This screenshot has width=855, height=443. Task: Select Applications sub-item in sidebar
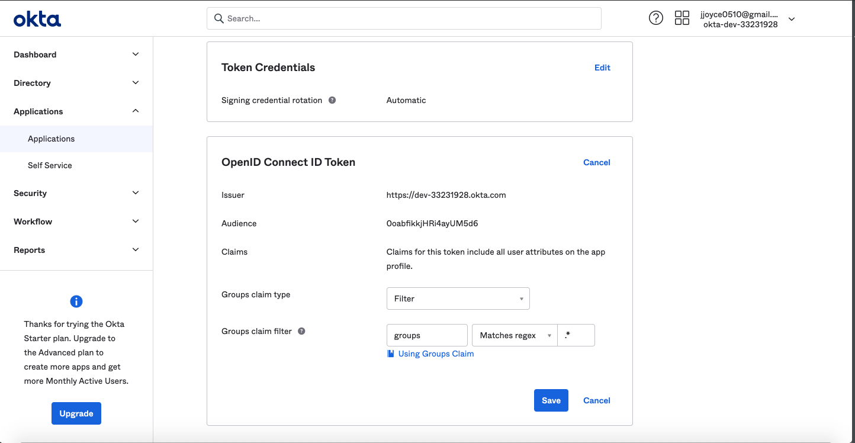tap(52, 139)
